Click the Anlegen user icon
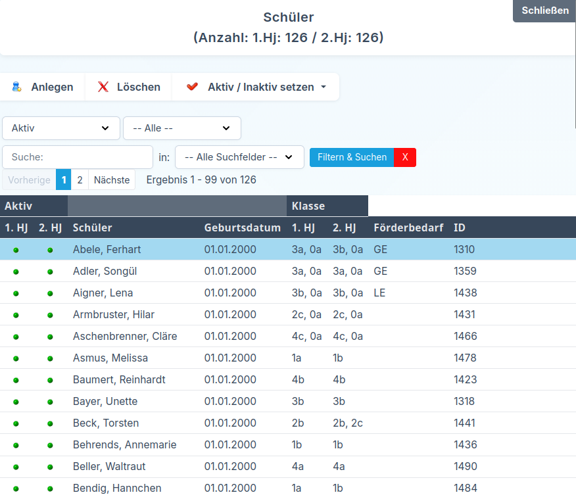The width and height of the screenshot is (576, 499). (x=16, y=87)
